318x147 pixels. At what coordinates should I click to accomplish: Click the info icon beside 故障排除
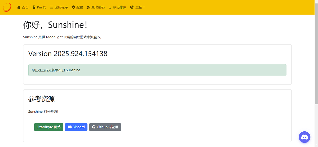tap(110, 7)
